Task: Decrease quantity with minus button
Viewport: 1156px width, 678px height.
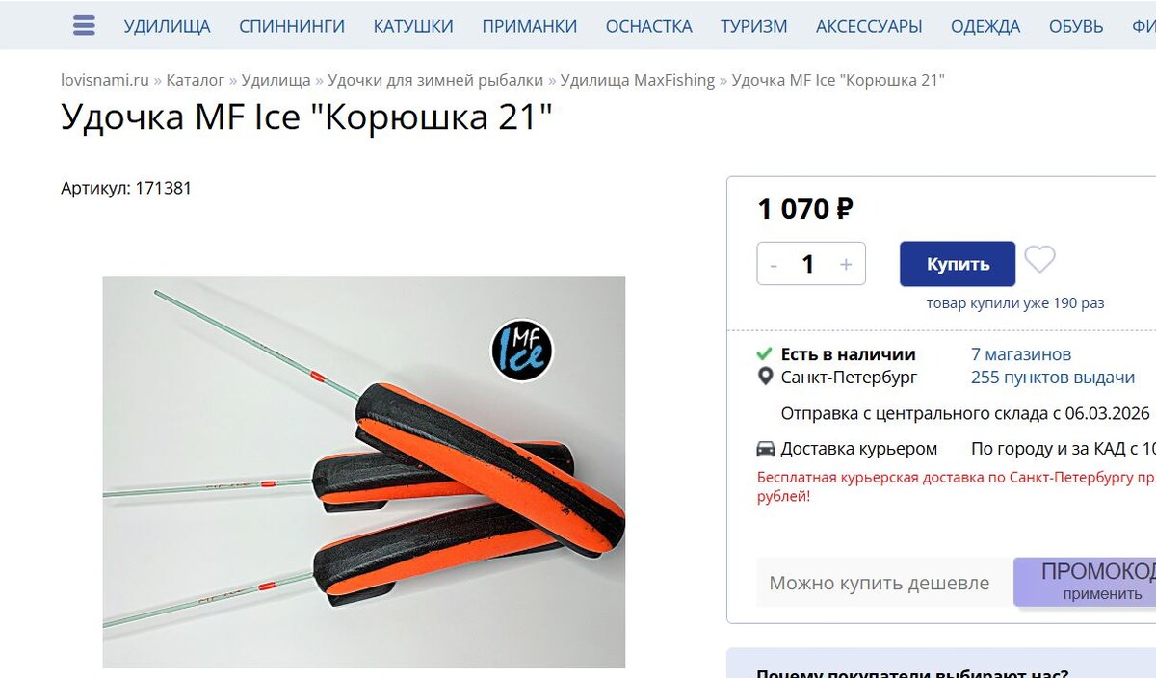Action: click(774, 264)
